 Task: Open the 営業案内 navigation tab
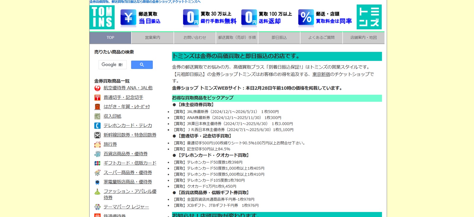point(153,38)
